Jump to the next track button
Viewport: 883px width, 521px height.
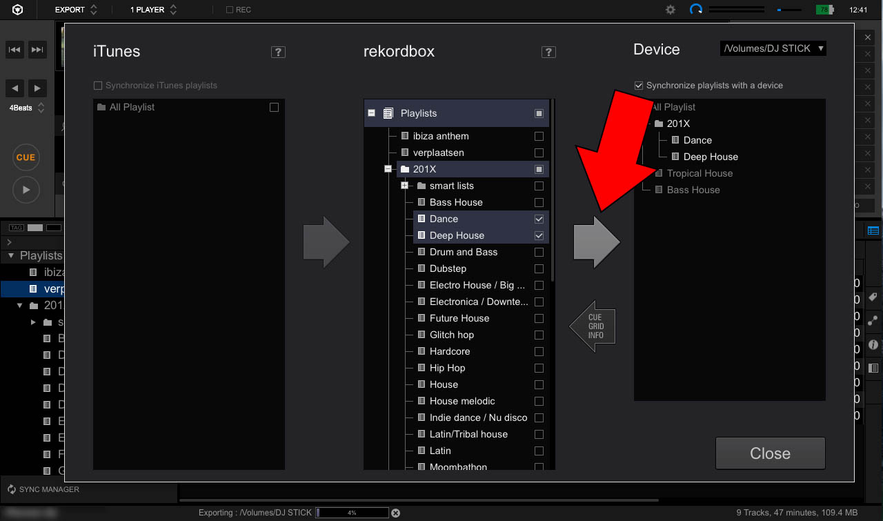pyautogui.click(x=37, y=49)
